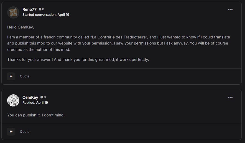Click "credited as the author of this mod" line
Screen dimensions: 245x143
pos(39,50)
